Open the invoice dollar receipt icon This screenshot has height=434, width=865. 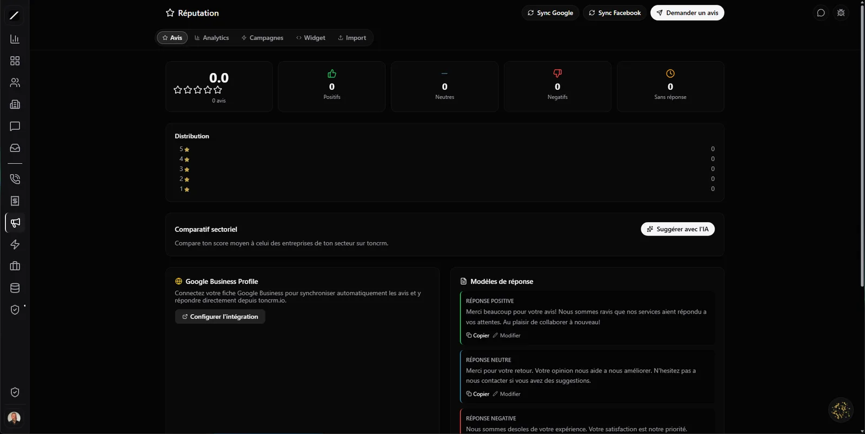click(x=15, y=201)
